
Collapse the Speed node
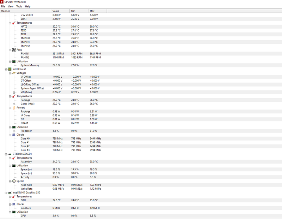[10, 181]
